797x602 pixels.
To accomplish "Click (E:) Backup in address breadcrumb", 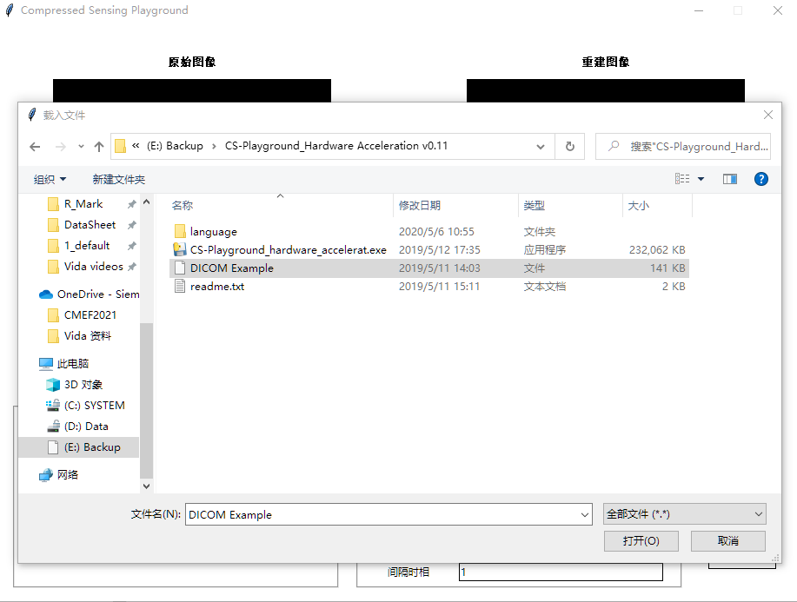I will tap(175, 146).
